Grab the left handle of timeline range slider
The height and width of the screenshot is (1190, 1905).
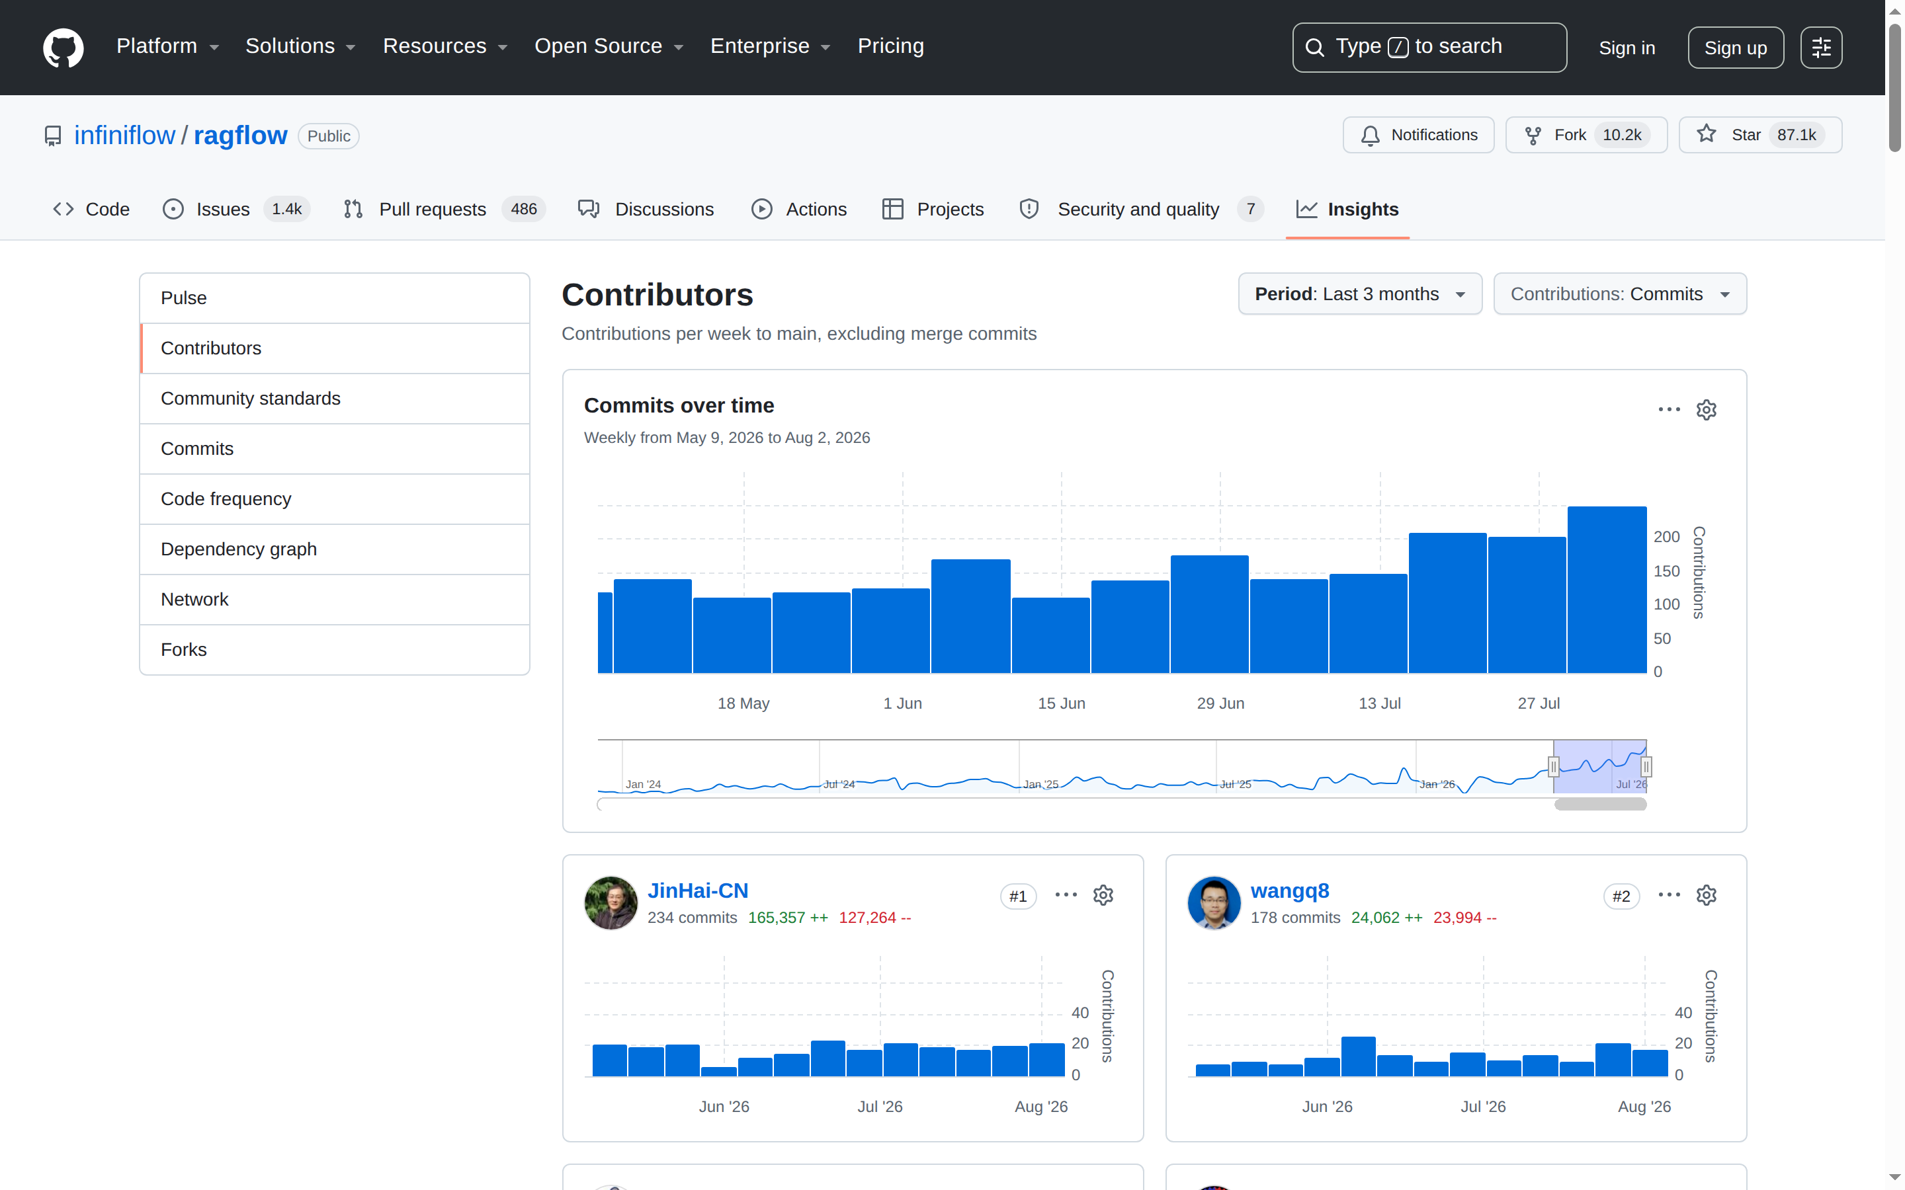(x=1553, y=767)
